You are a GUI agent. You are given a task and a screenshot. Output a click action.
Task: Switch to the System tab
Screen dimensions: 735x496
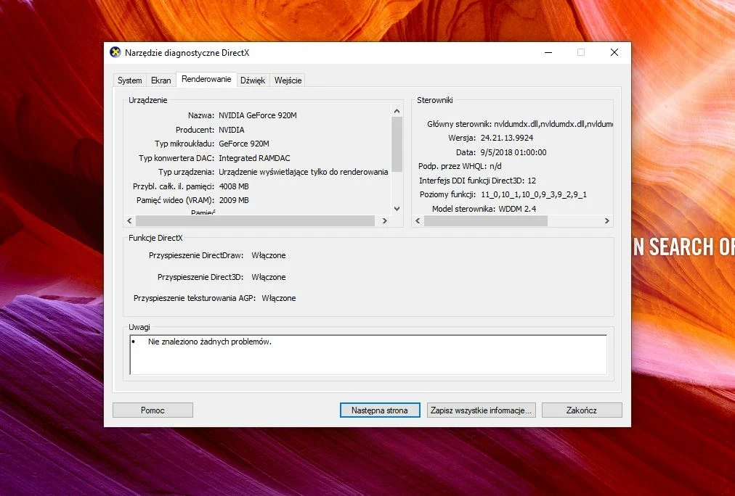[129, 80]
